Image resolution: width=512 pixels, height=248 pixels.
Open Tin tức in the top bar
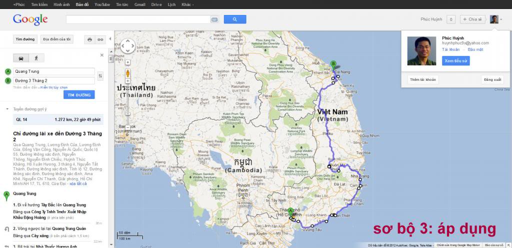pos(122,4)
